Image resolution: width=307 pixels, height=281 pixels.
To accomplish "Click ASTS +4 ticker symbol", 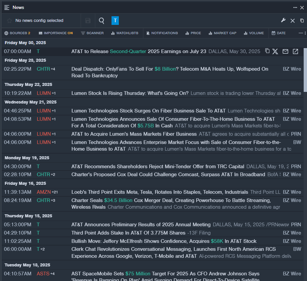I will pyautogui.click(x=43, y=274).
